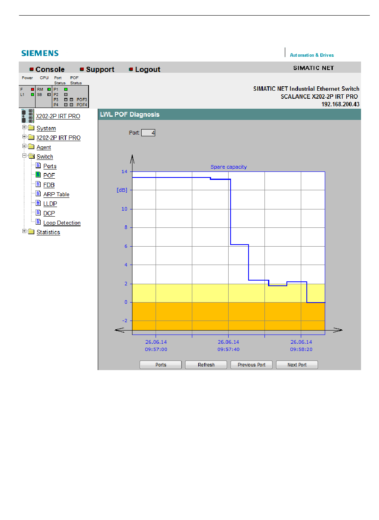Collapse the Switch tree node
The image size is (379, 520).
[x=24, y=156]
